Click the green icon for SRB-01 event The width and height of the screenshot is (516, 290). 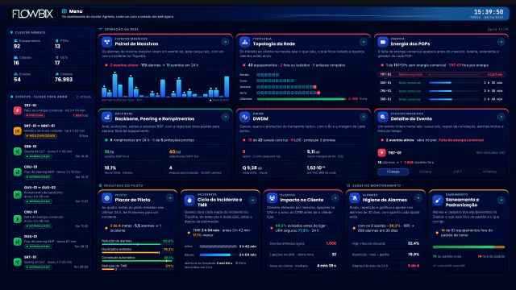click(x=18, y=151)
